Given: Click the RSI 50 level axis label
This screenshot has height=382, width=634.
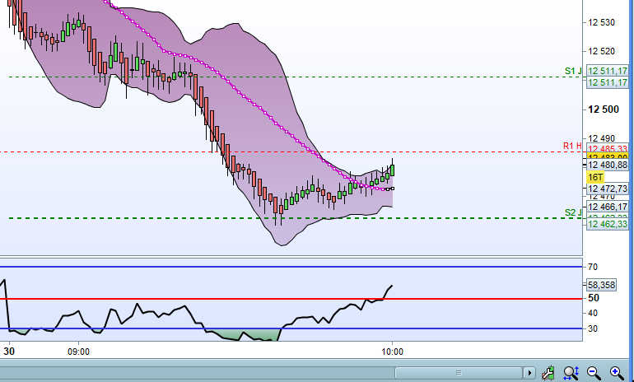Looking at the screenshot, I should click(x=594, y=298).
